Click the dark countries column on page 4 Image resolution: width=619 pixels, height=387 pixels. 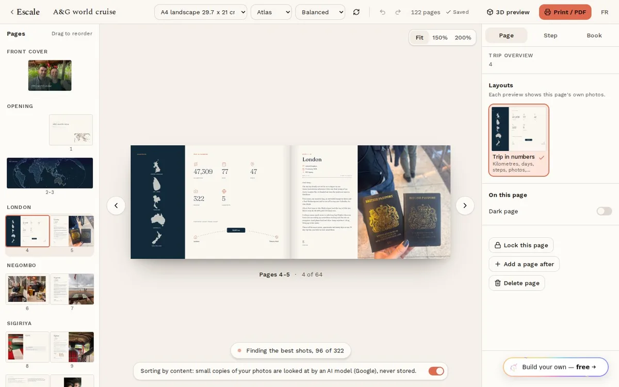158,202
